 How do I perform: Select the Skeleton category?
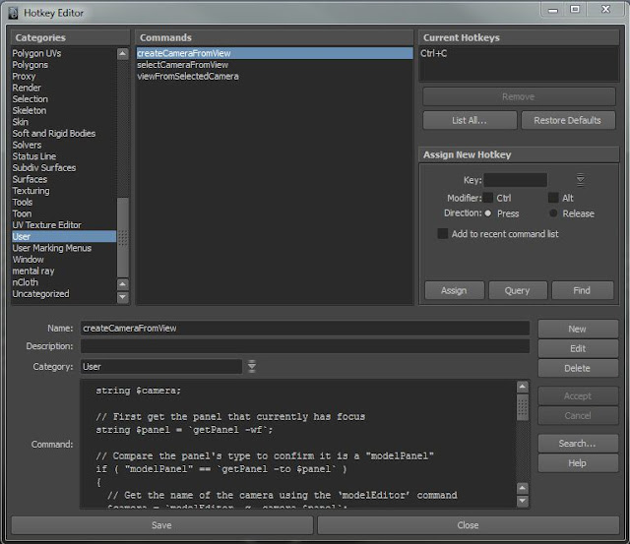(x=63, y=110)
